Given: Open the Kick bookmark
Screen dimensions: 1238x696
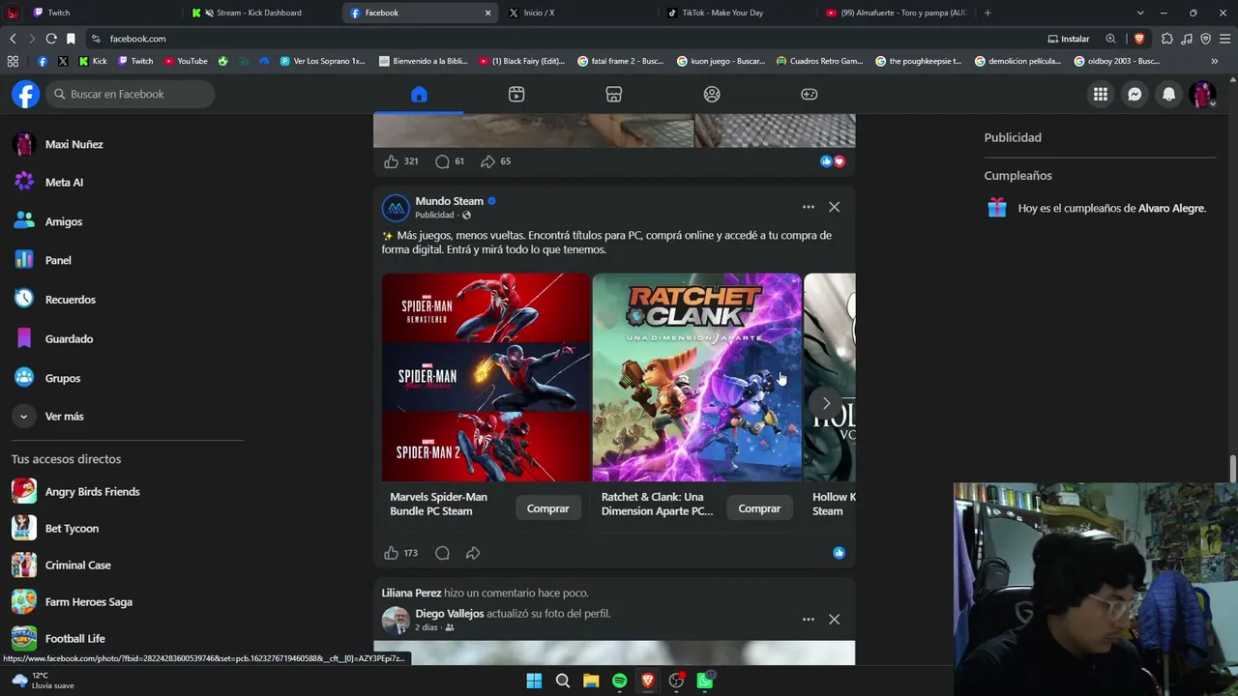Looking at the screenshot, I should click(x=93, y=61).
